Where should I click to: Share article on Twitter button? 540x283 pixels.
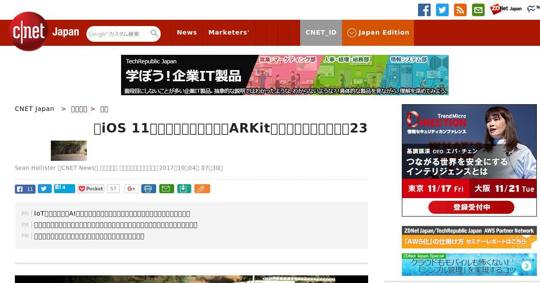[45, 189]
